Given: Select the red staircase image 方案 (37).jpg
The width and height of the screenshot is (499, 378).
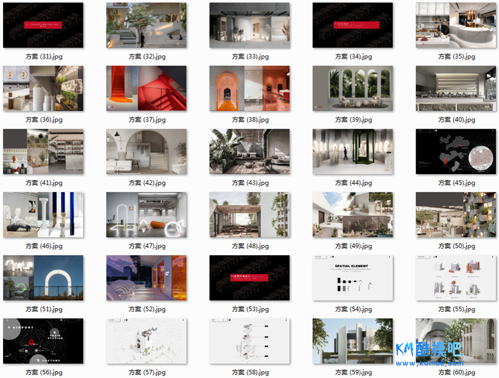Looking at the screenshot, I should click(147, 89).
